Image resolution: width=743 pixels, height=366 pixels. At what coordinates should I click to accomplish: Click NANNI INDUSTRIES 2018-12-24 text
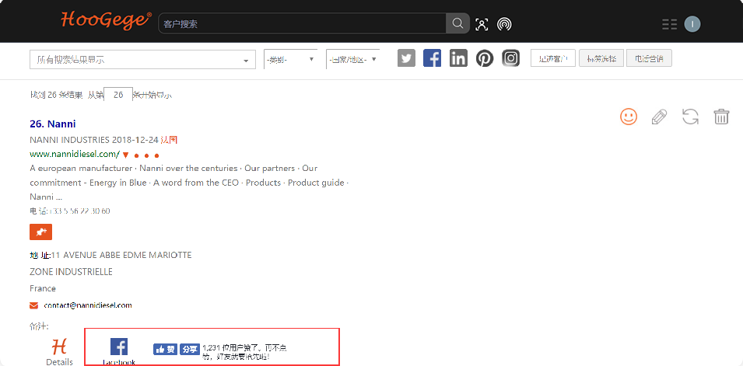(x=94, y=140)
